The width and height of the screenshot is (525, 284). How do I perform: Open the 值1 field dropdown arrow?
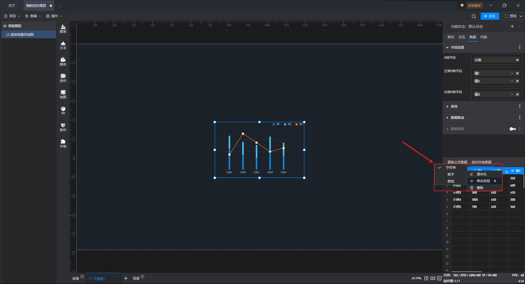click(512, 73)
